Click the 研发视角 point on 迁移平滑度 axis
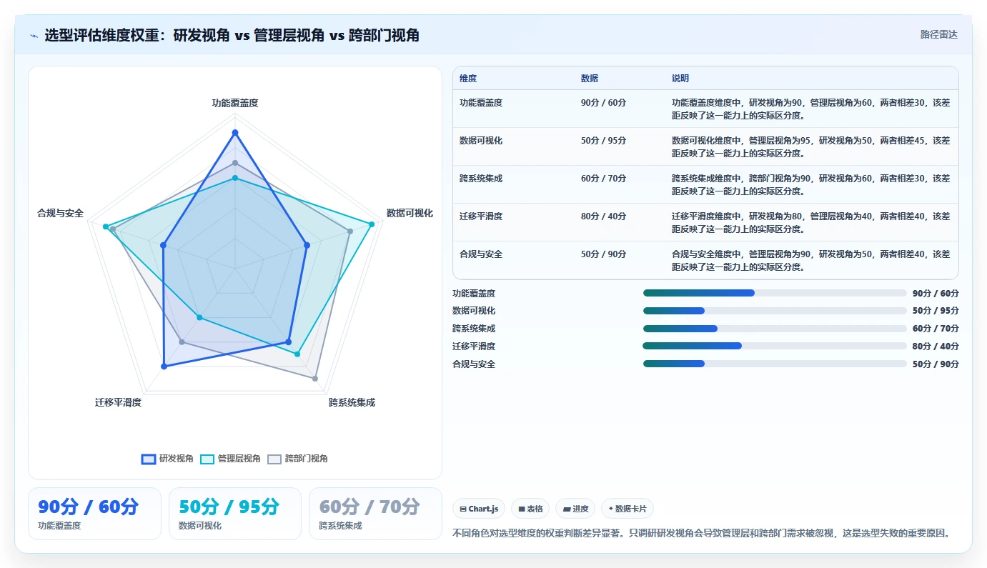Image resolution: width=987 pixels, height=568 pixels. tap(164, 367)
